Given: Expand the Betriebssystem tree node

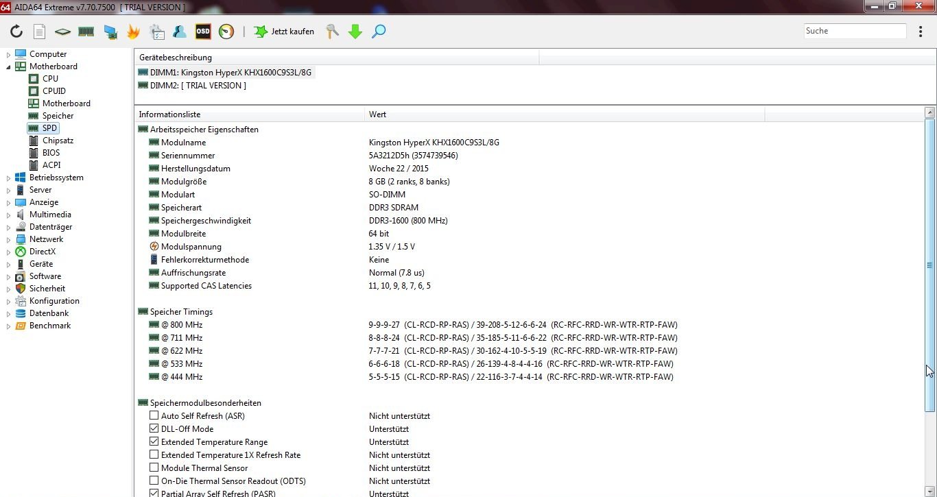Looking at the screenshot, I should [9, 178].
